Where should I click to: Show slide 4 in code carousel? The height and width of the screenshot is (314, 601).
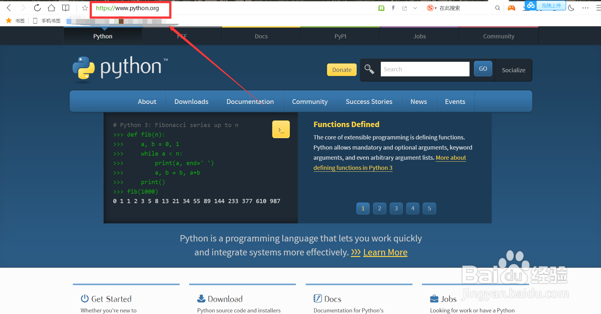coord(413,208)
